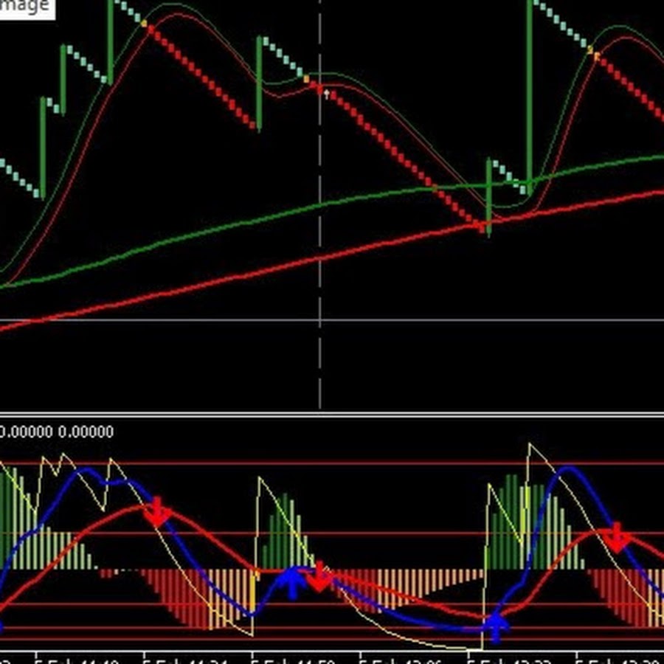This screenshot has height=664, width=664.
Task: Click the indicator values 0.00000 0.00000 label
Action: point(58,432)
